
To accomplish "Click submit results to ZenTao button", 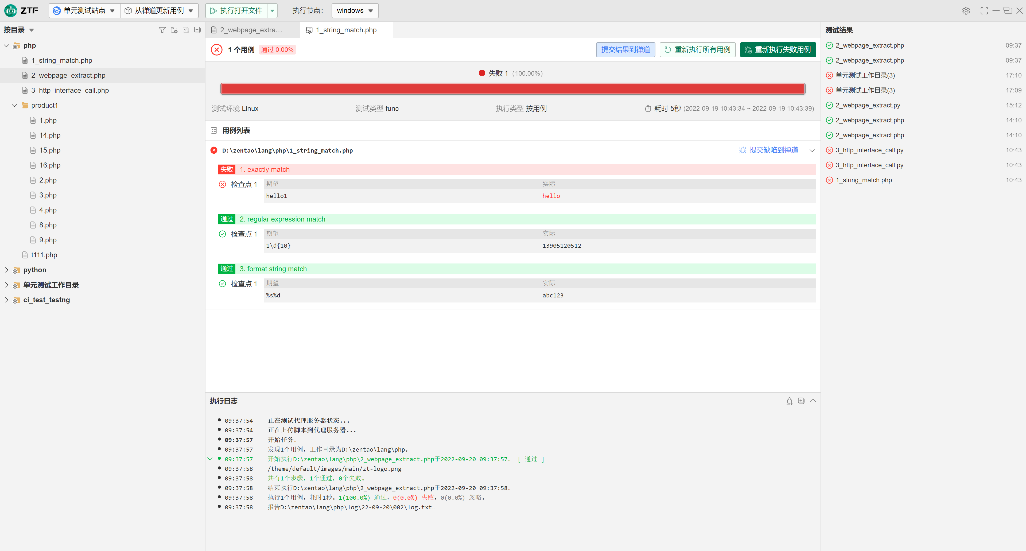I will [625, 49].
